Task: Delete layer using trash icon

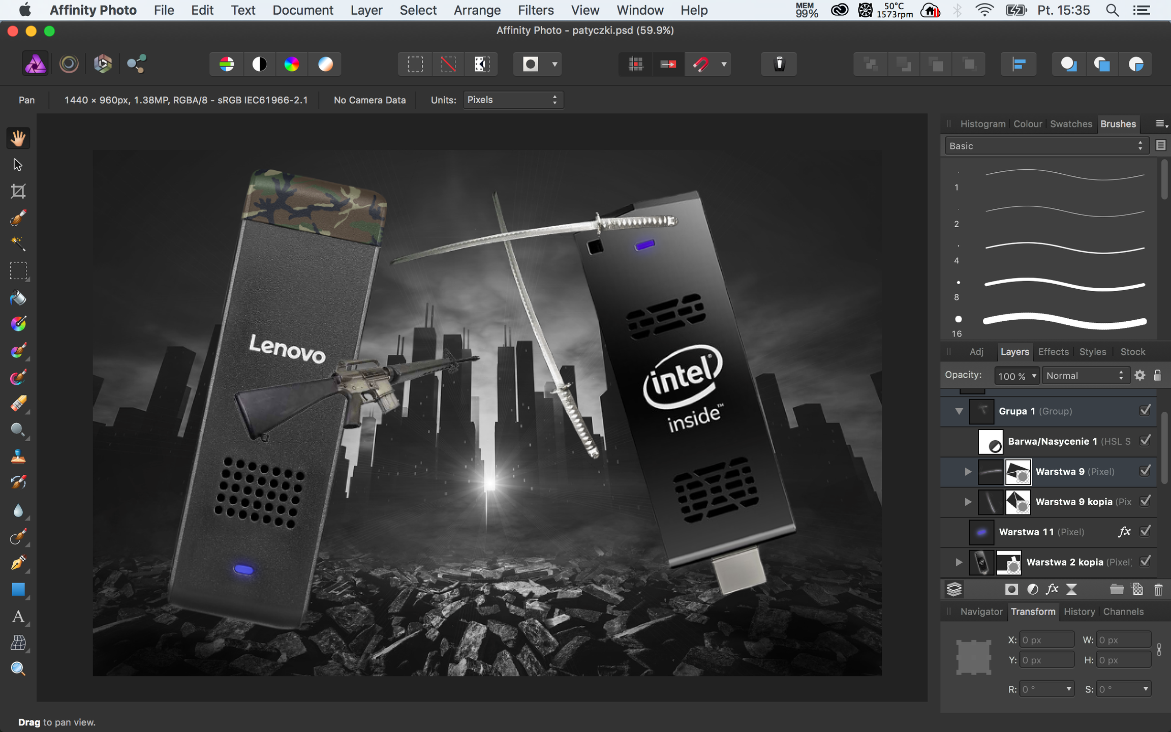Action: click(x=1158, y=589)
